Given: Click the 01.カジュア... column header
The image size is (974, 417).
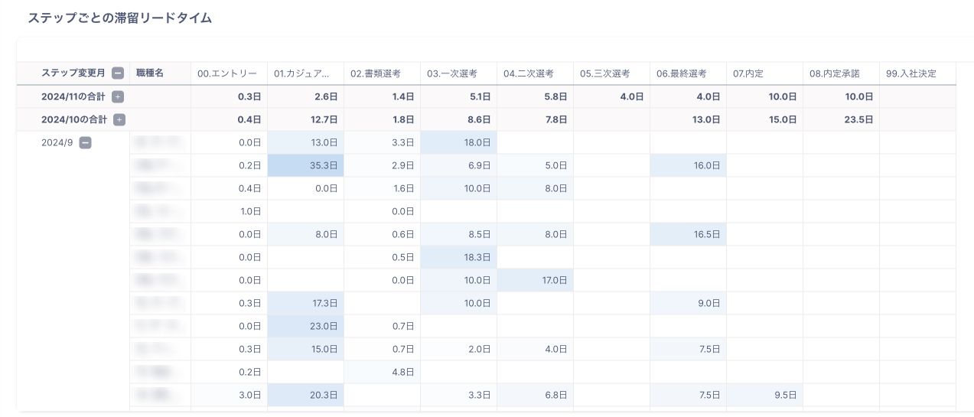Looking at the screenshot, I should point(302,73).
